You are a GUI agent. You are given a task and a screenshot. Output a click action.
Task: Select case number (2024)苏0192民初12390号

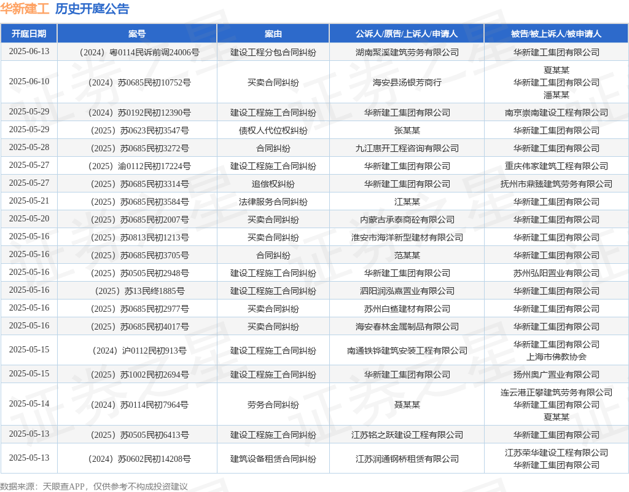coord(137,113)
